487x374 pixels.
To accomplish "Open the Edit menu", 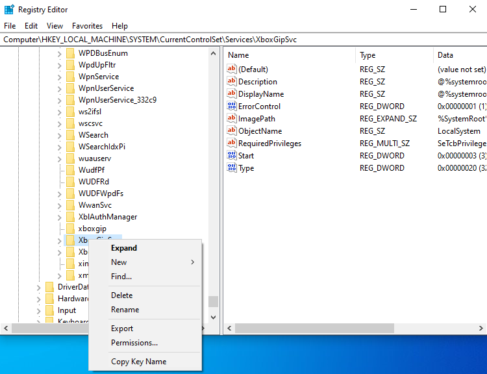I will click(x=31, y=26).
